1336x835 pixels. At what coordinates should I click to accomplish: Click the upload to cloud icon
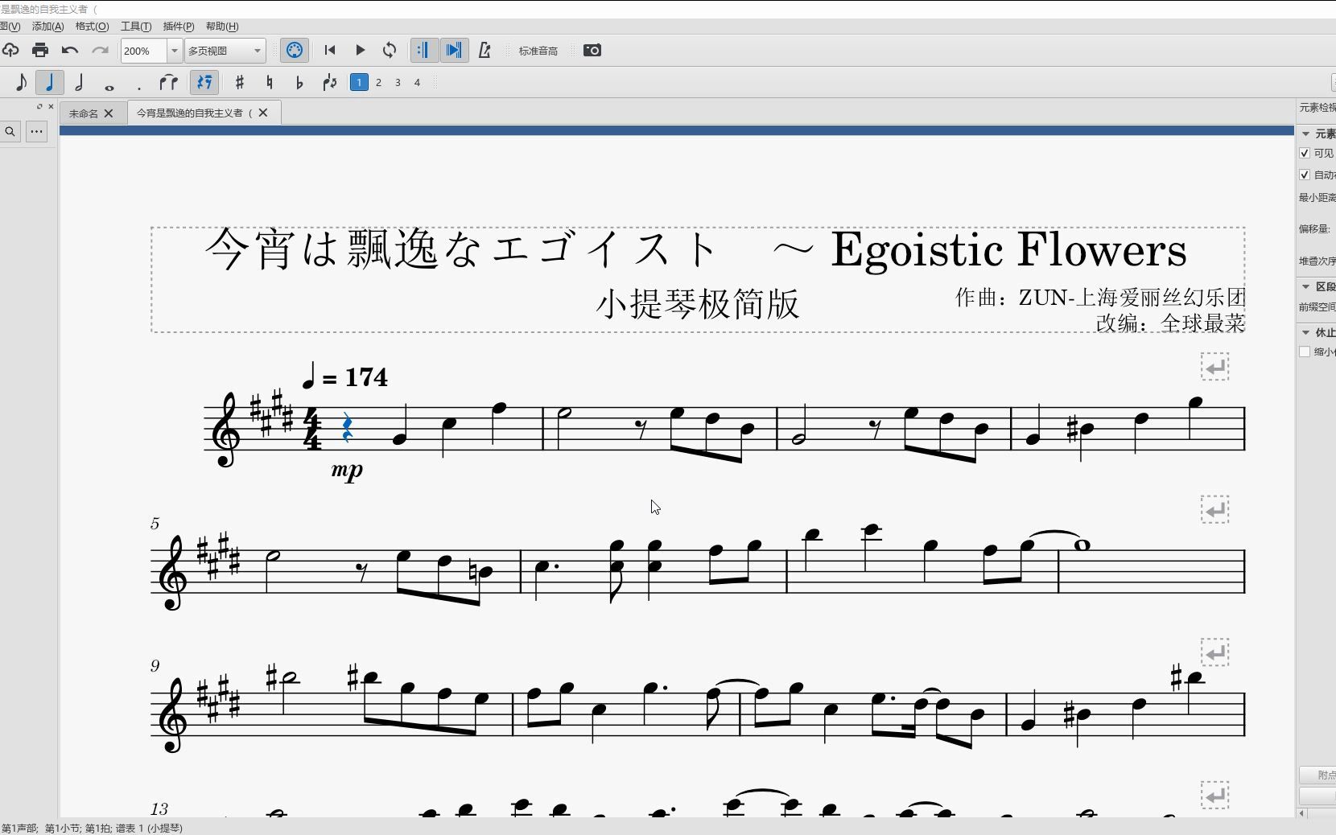click(10, 51)
